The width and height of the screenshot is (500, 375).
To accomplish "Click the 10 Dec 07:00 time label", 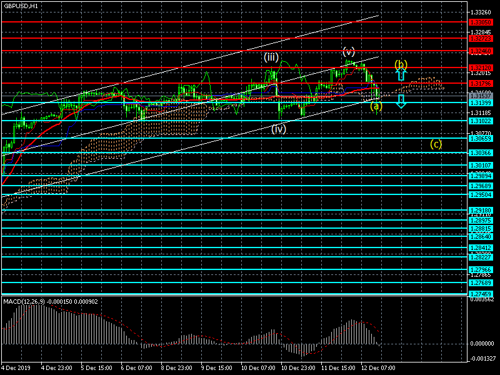I will [x=258, y=367].
